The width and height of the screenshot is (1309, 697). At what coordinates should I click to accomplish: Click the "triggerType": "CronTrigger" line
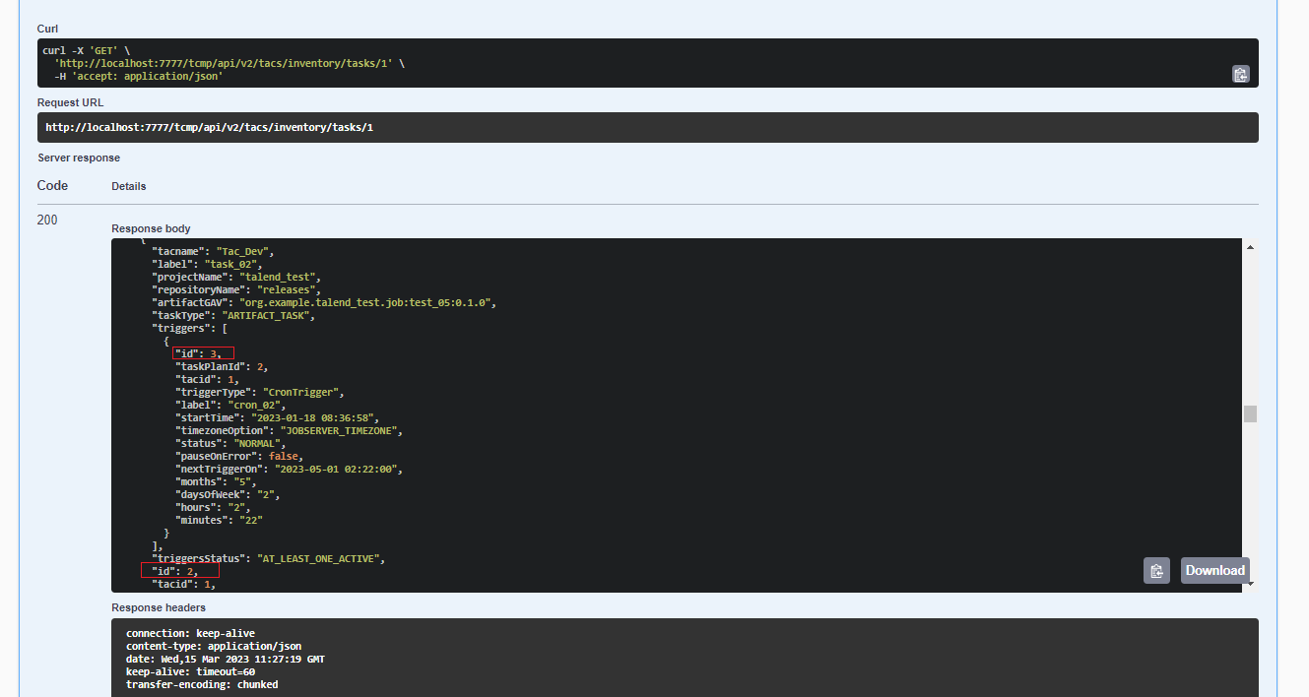[x=259, y=392]
